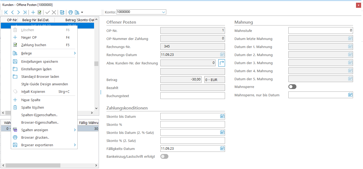Open the Konto dropdown list
Image resolution: width=363 pixels, height=169 pixels.
164,12
